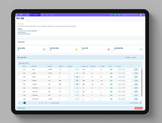The image size is (162, 123).
Task: Click the activity icon with green badge
Action: pyautogui.click(x=111, y=15)
